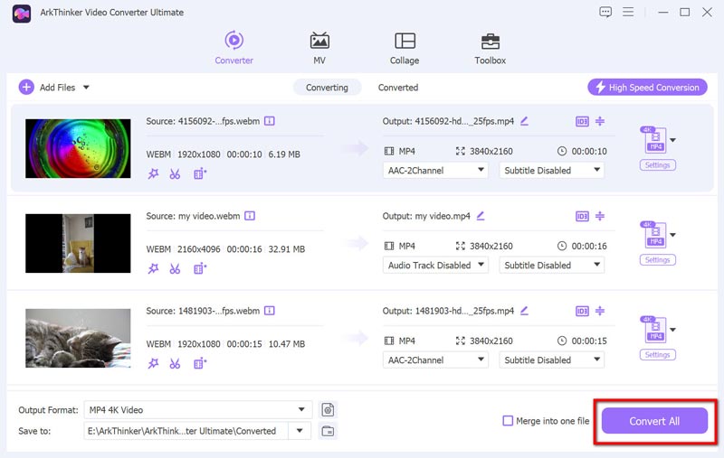Open the Toolbox tab
The image size is (724, 458).
pos(490,48)
